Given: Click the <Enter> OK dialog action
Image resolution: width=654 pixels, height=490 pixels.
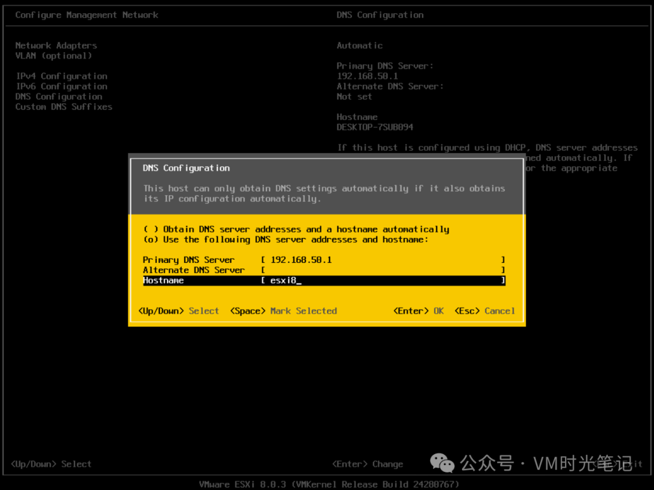Looking at the screenshot, I should point(418,311).
